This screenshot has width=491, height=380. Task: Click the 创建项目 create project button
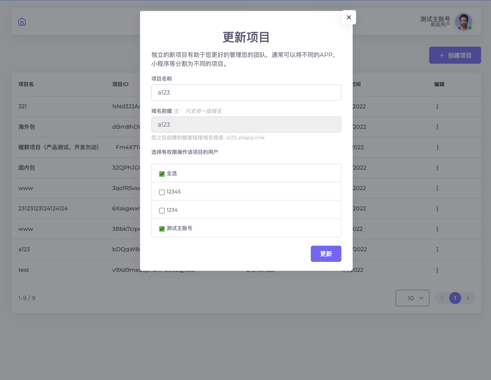coord(455,55)
